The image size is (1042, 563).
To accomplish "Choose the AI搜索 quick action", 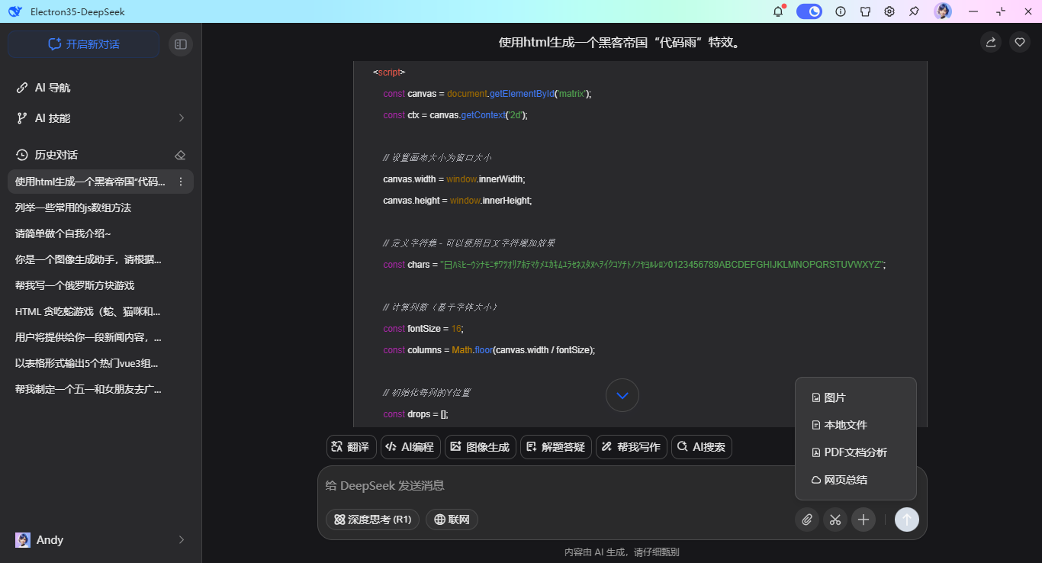I will pyautogui.click(x=701, y=447).
